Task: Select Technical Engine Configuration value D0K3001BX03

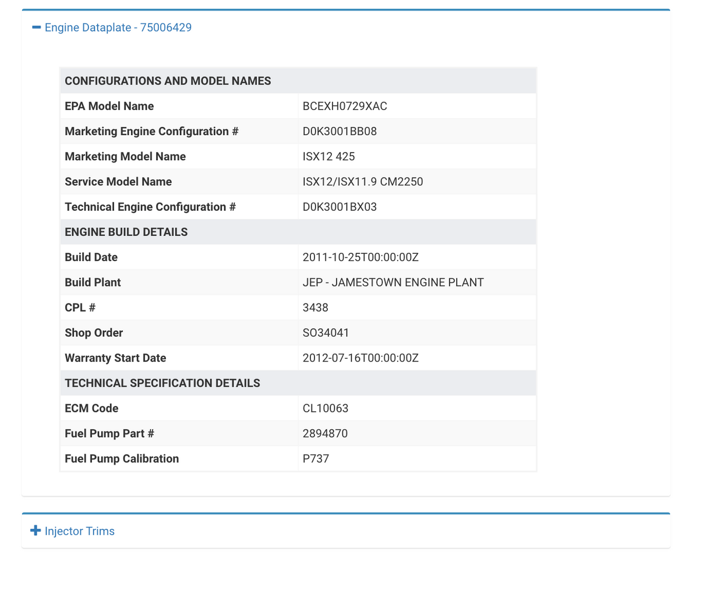Action: 339,207
